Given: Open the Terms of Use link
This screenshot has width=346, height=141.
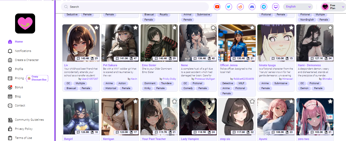Looking at the screenshot, I should 23,138.
